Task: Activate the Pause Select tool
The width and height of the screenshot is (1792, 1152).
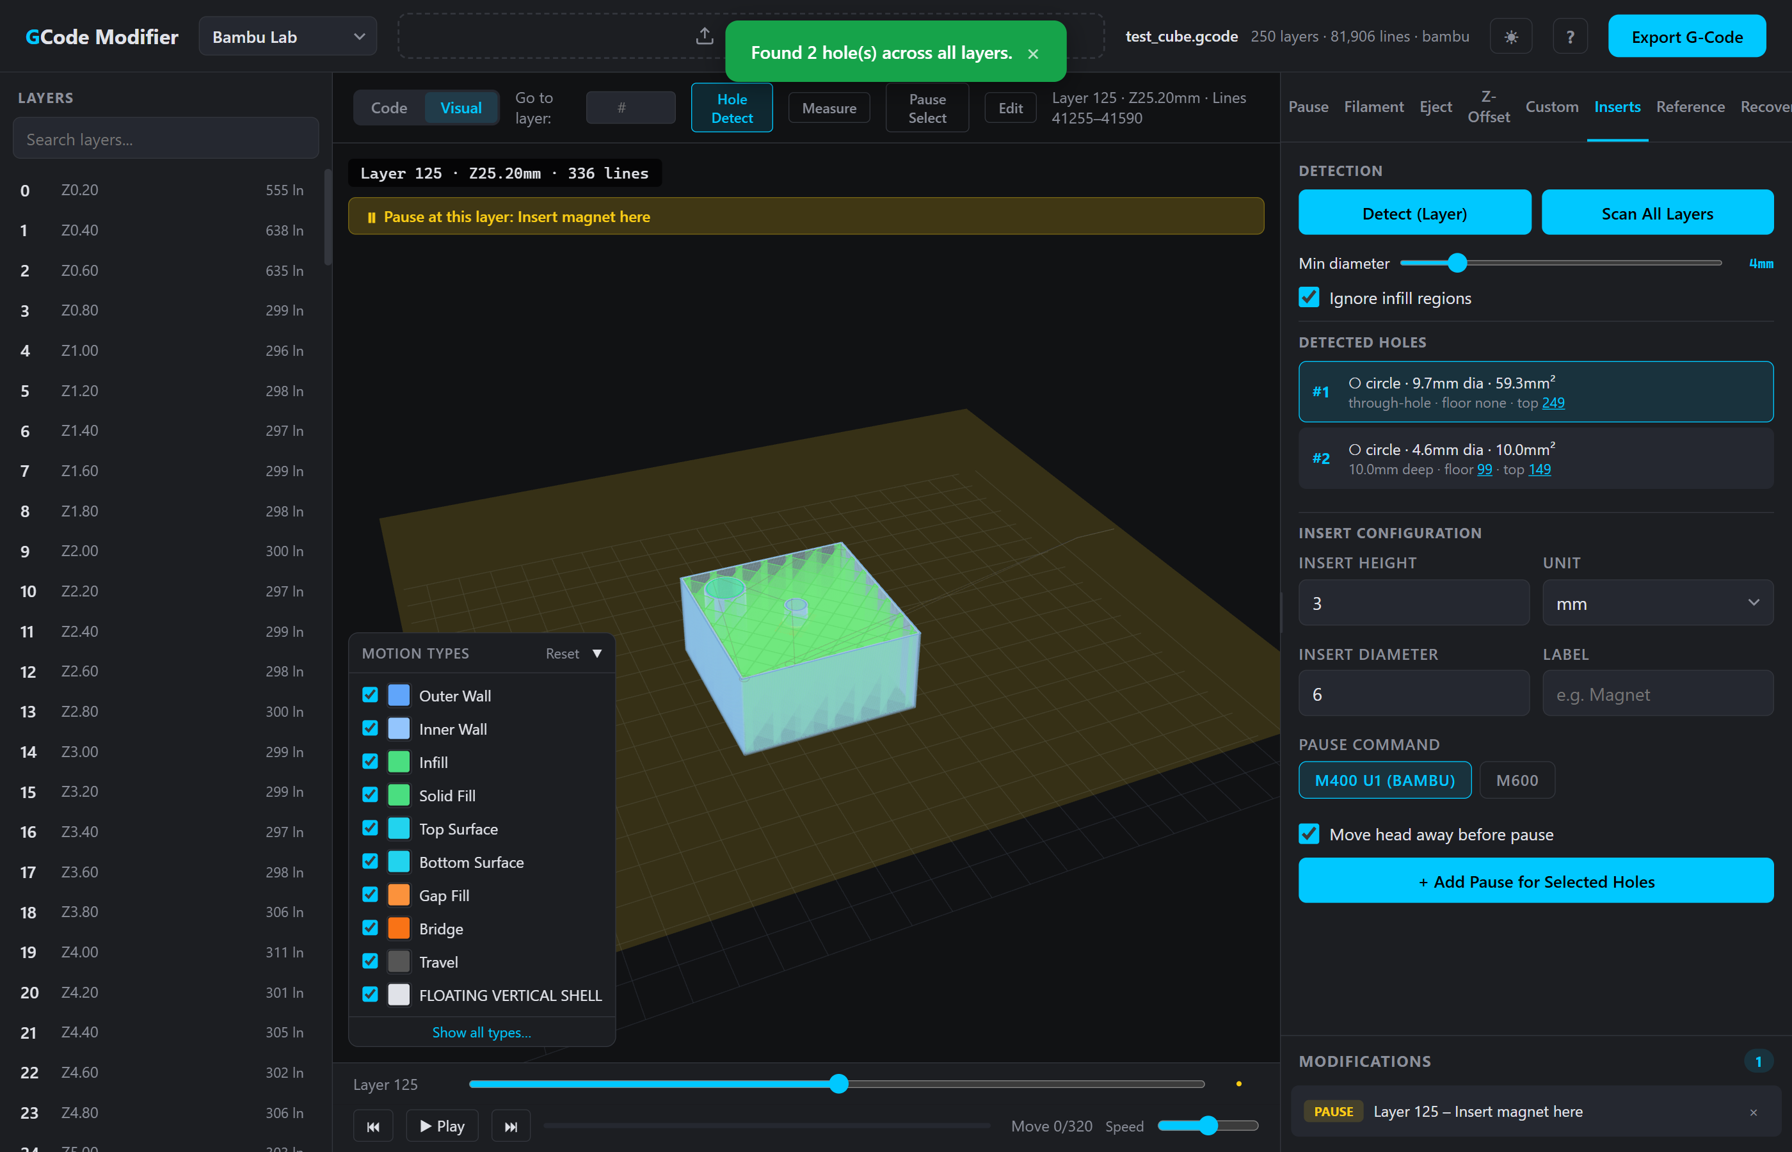Action: click(927, 108)
